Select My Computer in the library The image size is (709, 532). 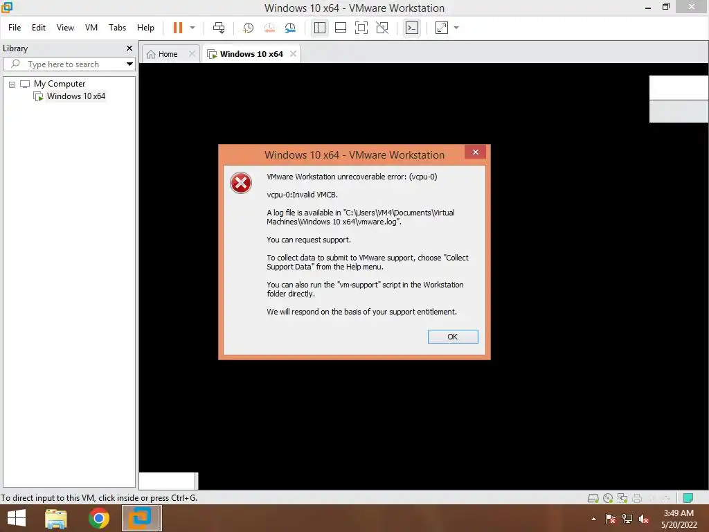coord(60,84)
